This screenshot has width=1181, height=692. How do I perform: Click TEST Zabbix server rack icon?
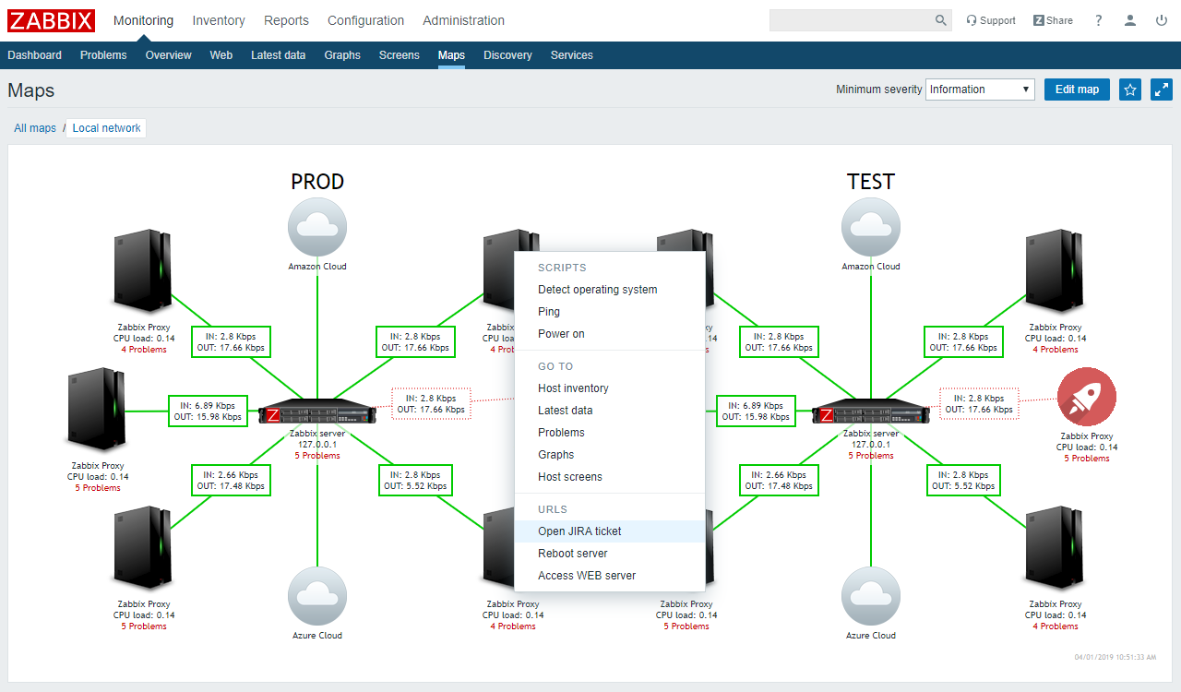point(871,413)
